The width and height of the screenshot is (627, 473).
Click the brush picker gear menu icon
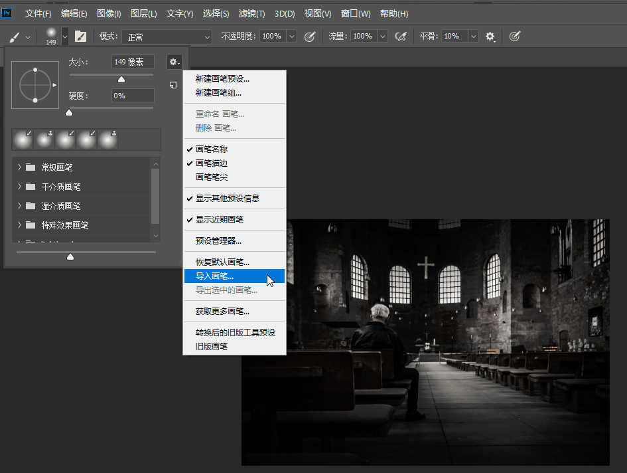(173, 62)
